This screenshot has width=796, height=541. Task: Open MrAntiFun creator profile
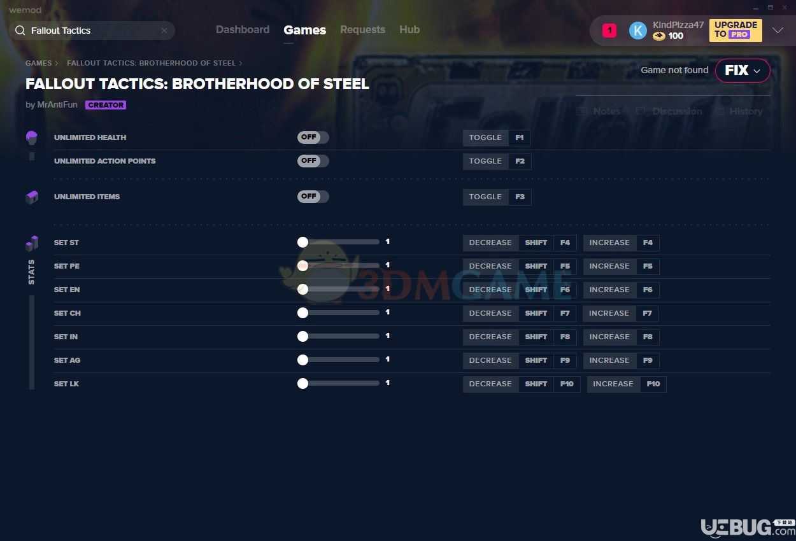[56, 105]
